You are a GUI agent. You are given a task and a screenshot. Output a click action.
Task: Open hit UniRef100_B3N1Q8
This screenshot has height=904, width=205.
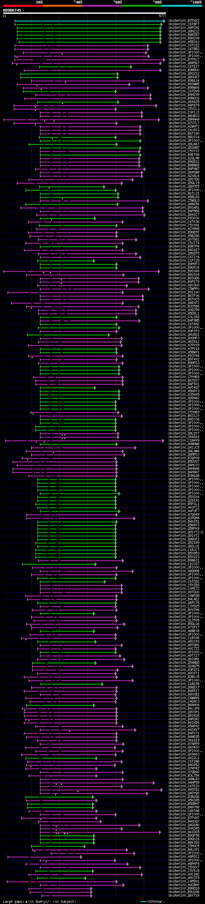pos(184,476)
